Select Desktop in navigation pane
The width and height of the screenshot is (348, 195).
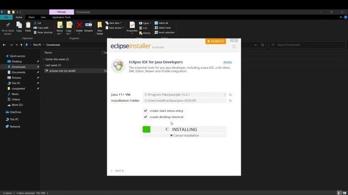click(17, 61)
